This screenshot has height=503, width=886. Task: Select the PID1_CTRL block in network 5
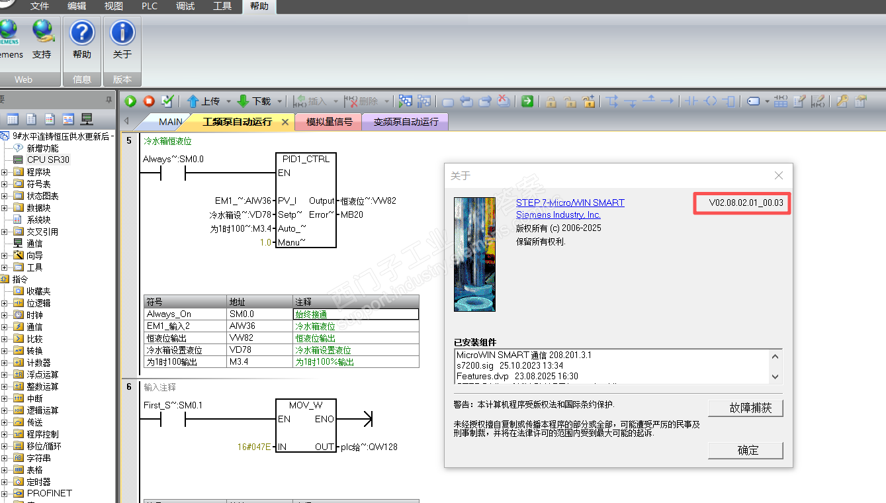point(306,201)
